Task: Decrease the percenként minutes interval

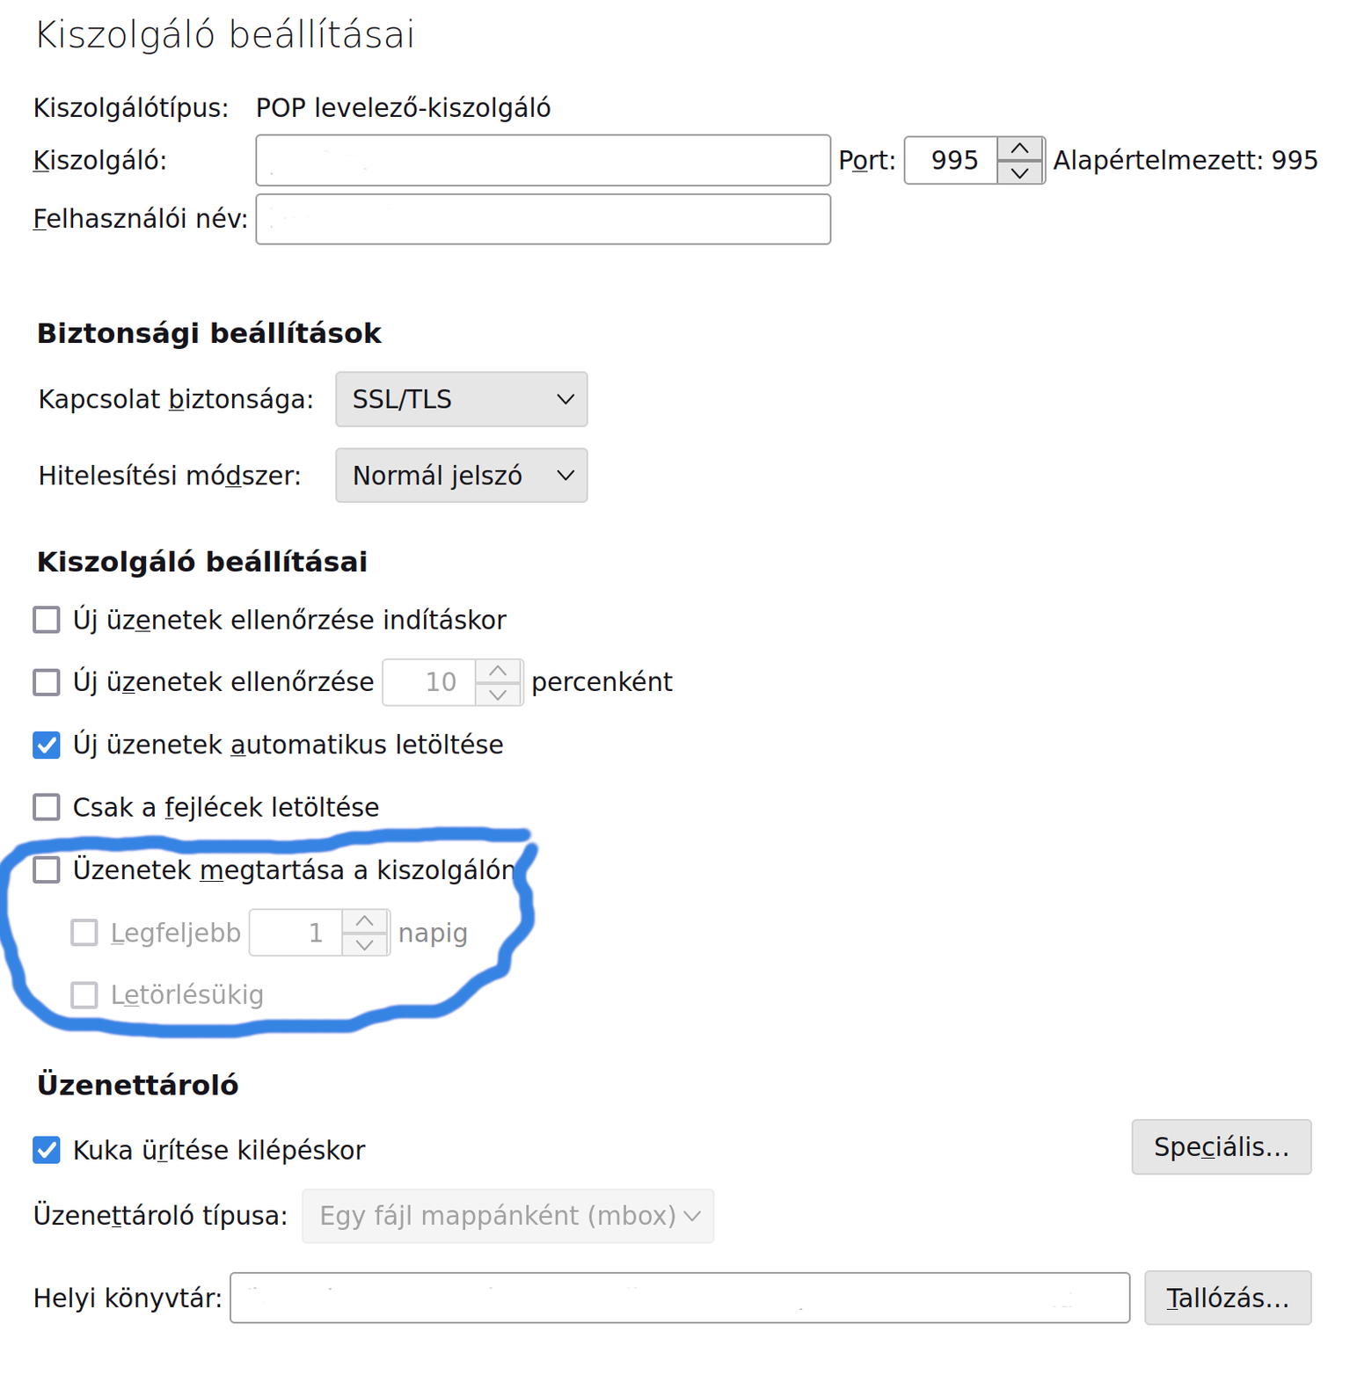Action: [x=498, y=694]
